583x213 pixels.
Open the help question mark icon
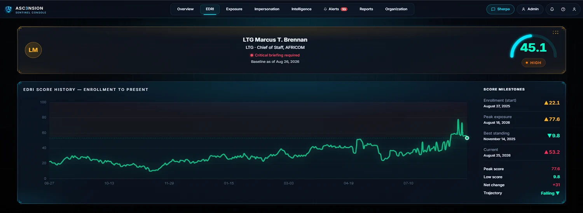[563, 9]
